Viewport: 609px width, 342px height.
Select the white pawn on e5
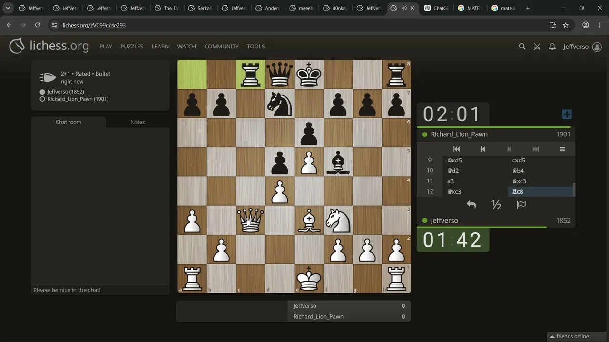[309, 162]
